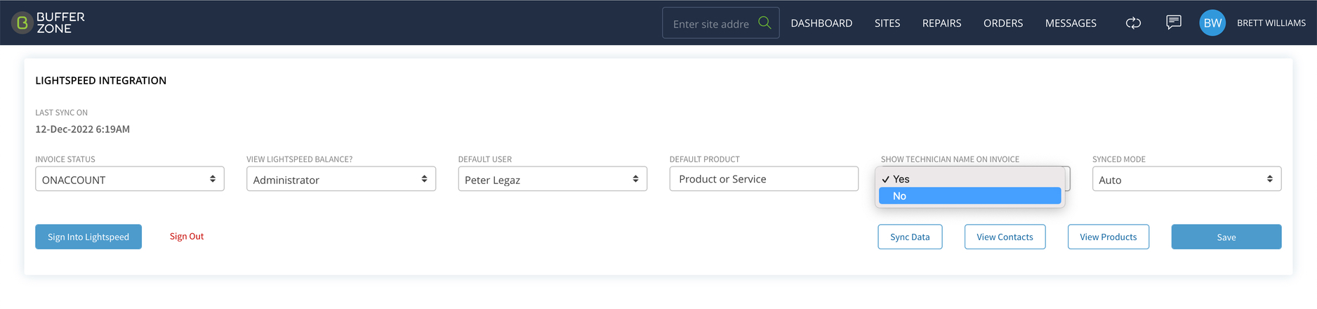The width and height of the screenshot is (1317, 309).
Task: Click the Sign Into Lightspeed button
Action: pos(88,237)
